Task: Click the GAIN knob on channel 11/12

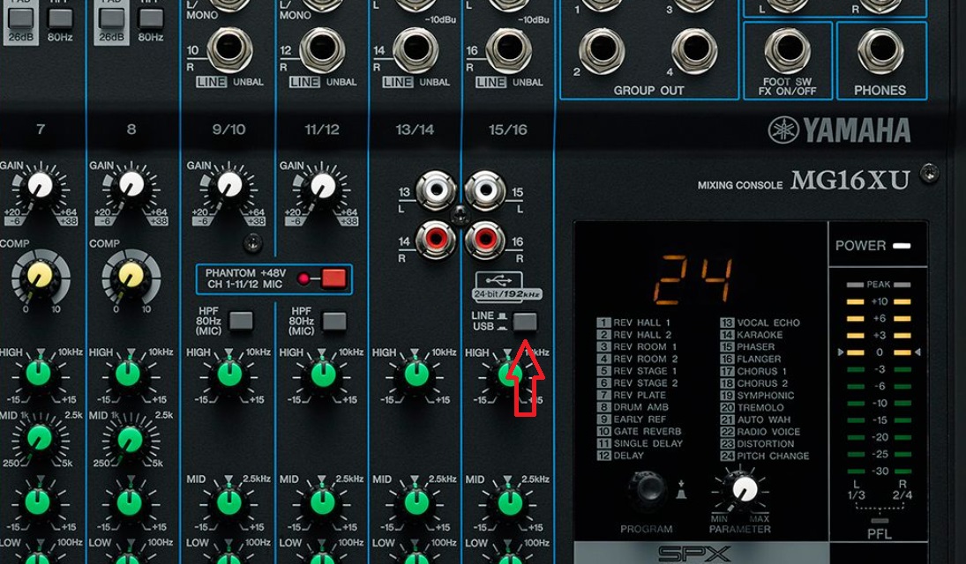Action: [x=323, y=185]
